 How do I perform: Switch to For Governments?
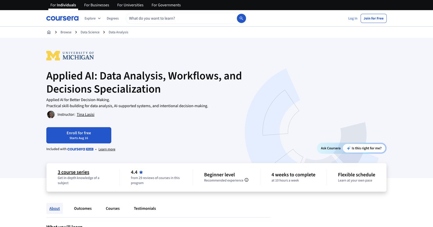click(166, 5)
